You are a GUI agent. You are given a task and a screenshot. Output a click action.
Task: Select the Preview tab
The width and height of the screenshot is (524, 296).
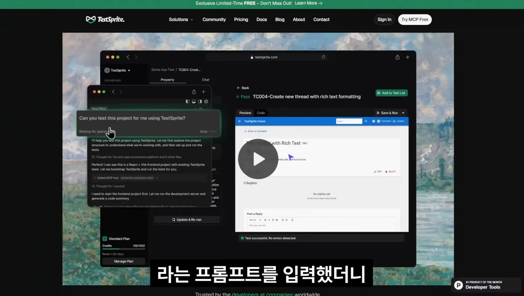pyautogui.click(x=245, y=113)
